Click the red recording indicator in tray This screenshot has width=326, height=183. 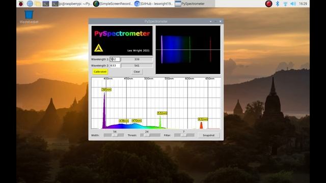point(268,4)
